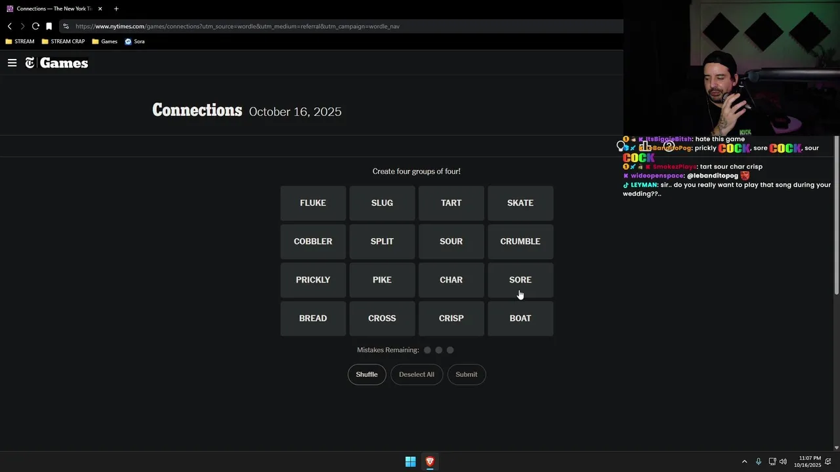The height and width of the screenshot is (472, 840).
Task: Go back with the browser back arrow
Action: coord(10,26)
